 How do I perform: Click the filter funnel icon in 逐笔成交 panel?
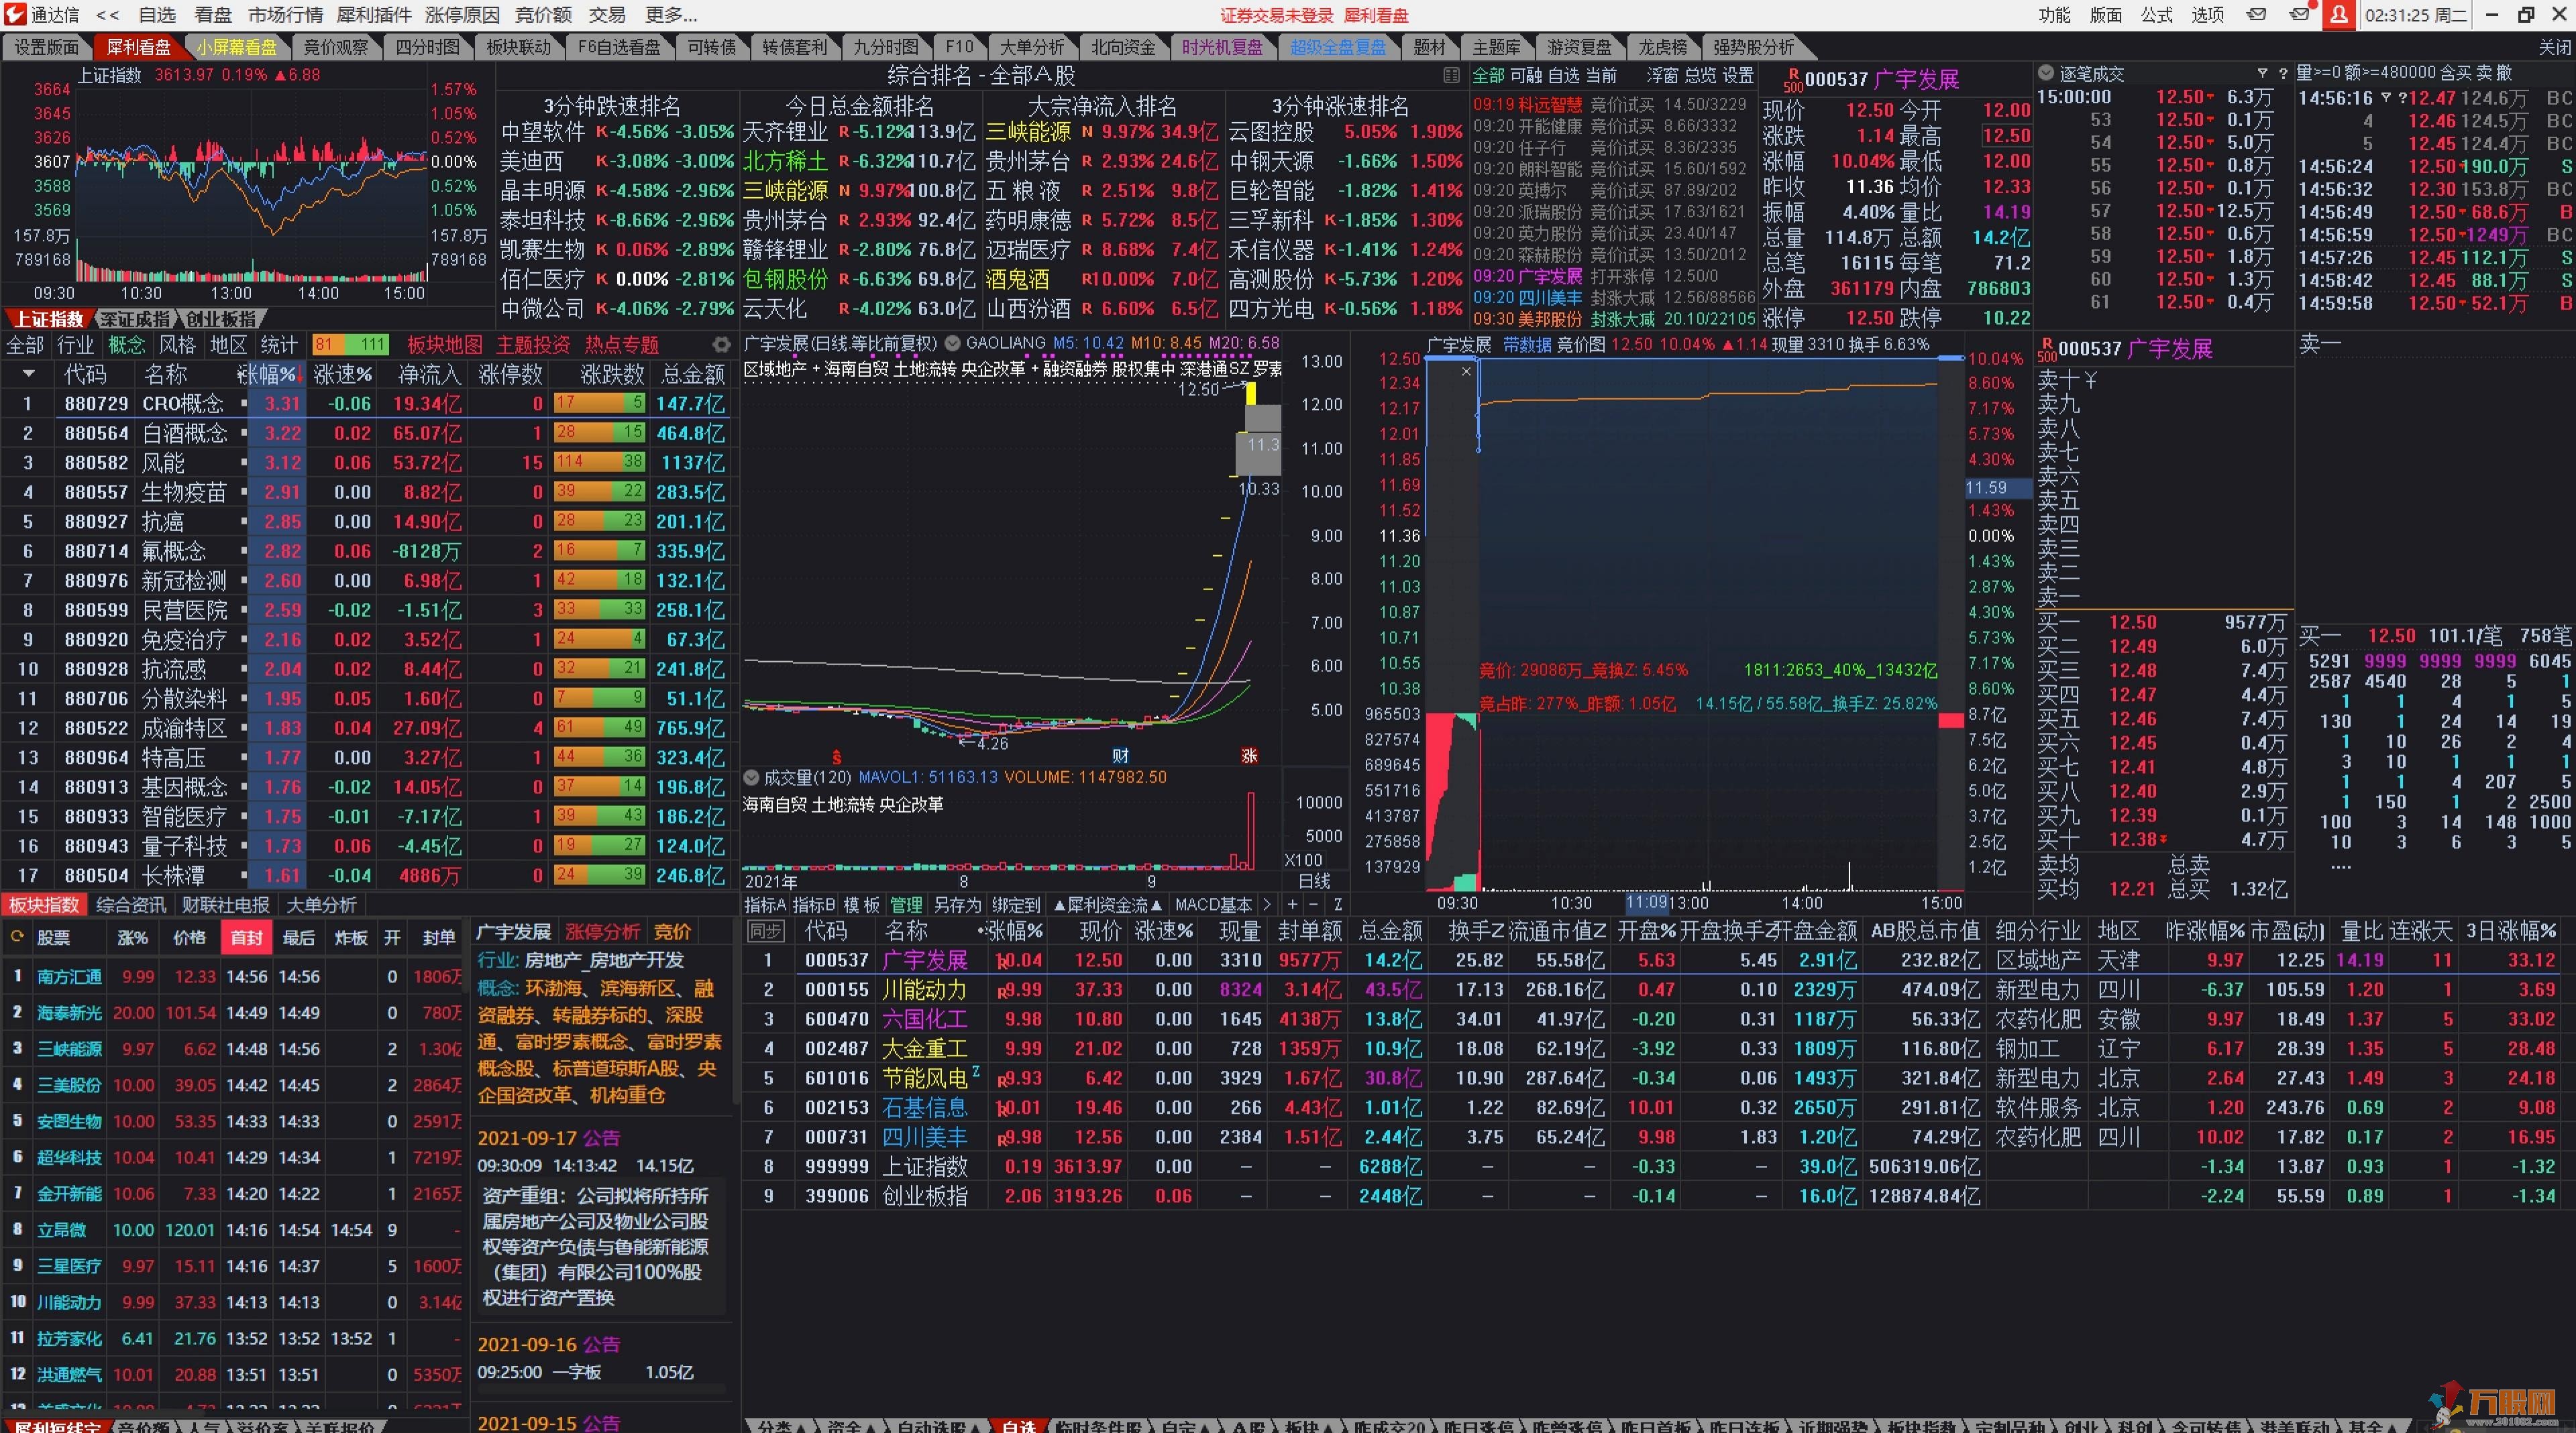pos(2262,73)
